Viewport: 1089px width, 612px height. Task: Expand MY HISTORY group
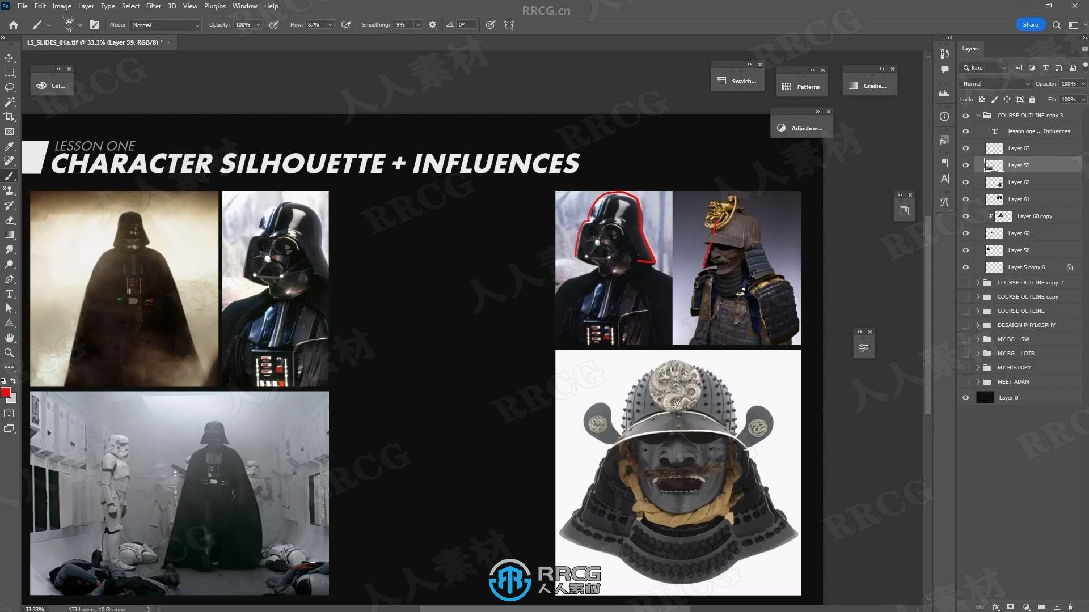(978, 367)
